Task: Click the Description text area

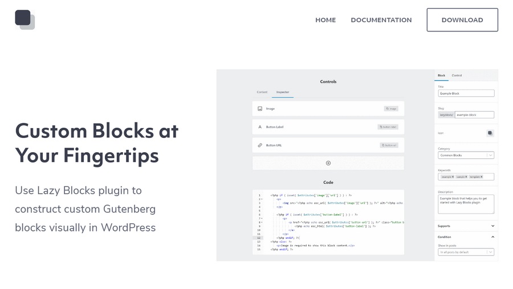Action: tap(466, 204)
